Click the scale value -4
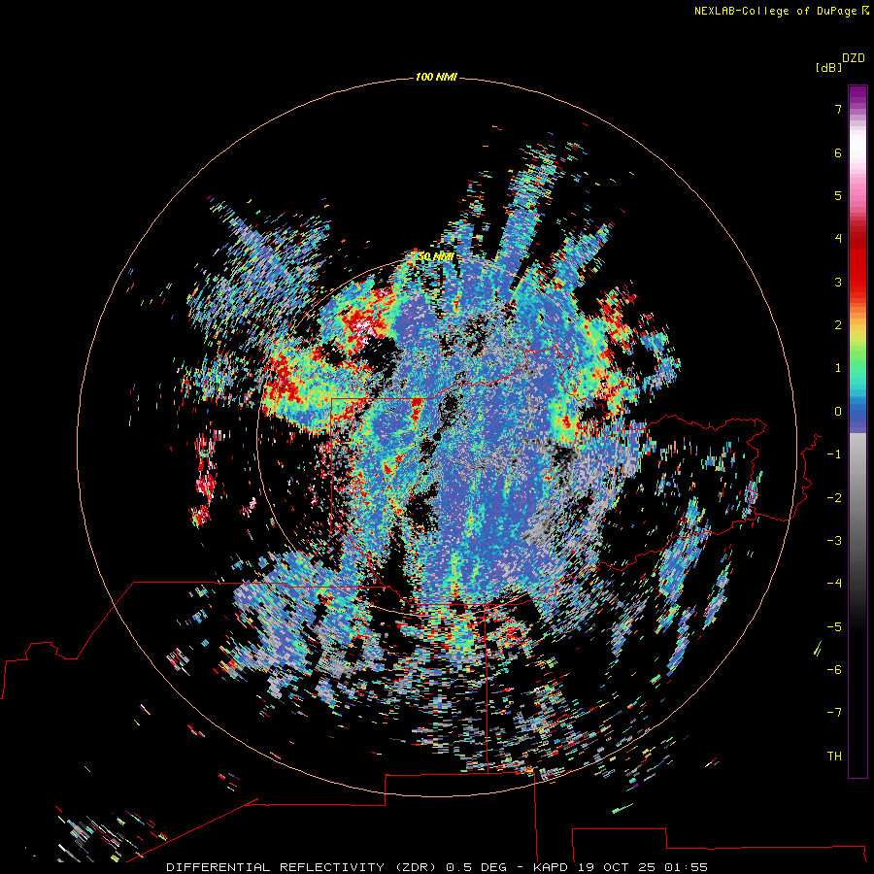Viewport: 874px width, 874px height. (834, 584)
